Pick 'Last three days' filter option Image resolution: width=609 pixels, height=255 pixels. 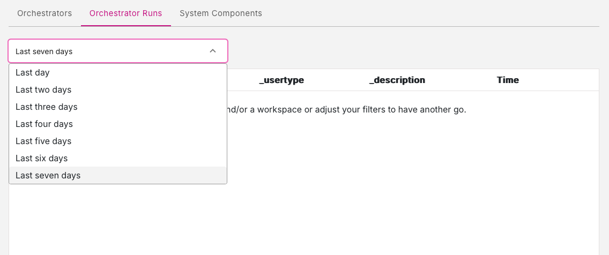(x=47, y=107)
